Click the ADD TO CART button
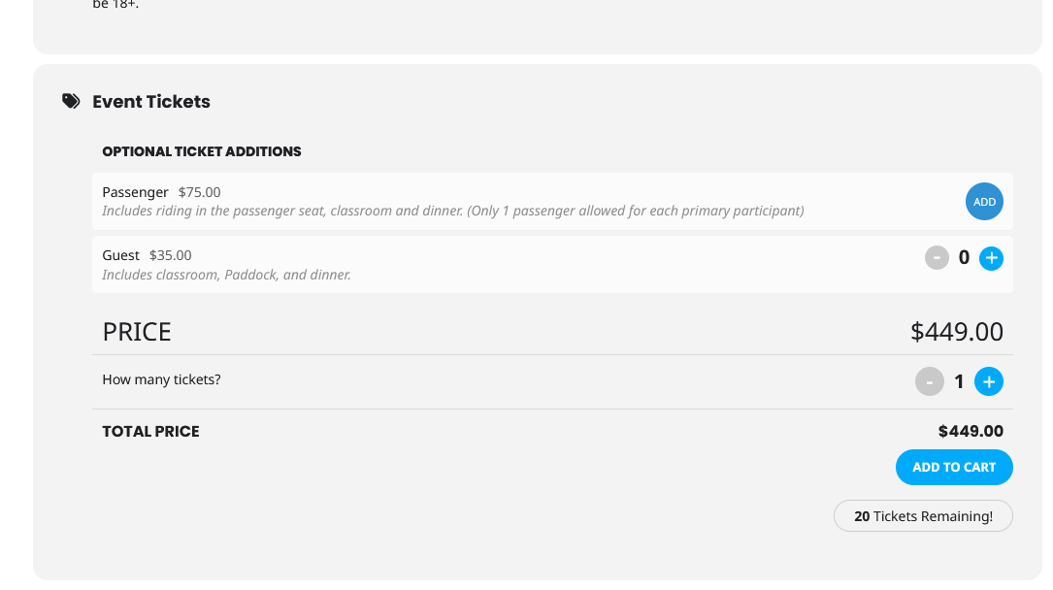Image resolution: width=1053 pixels, height=590 pixels. tap(954, 467)
